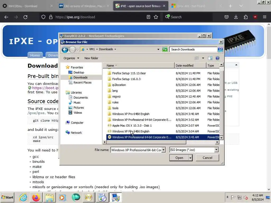
Task: Open the recent pages dropdown near Forward
Action: 77,49
